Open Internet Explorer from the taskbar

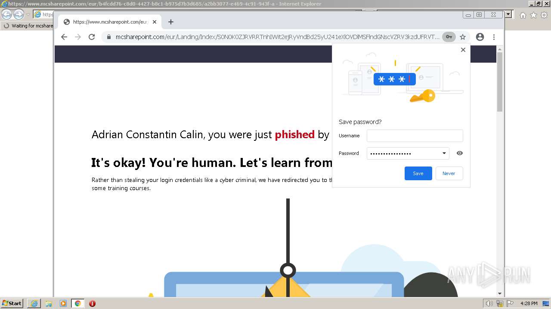(34, 303)
